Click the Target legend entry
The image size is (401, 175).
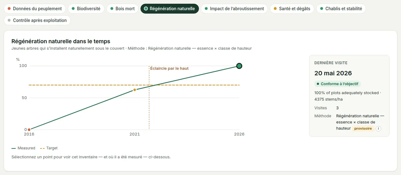pos(49,148)
